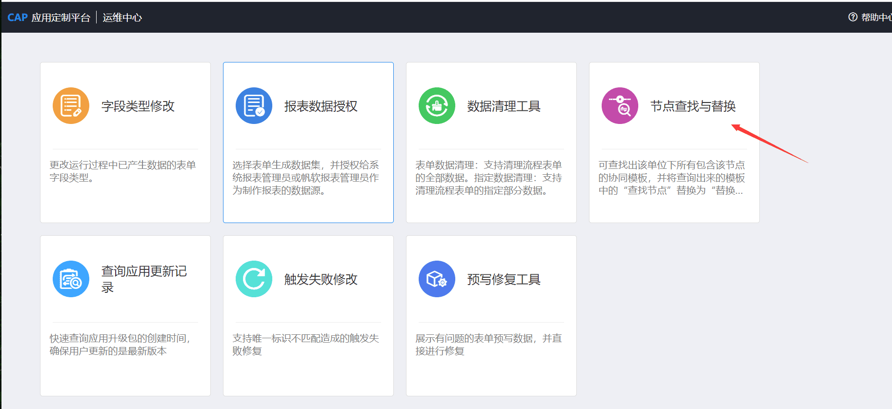Viewport: 892px width, 409px height.
Task: Click the CAP 应用定制平台 logo
Action: click(49, 18)
